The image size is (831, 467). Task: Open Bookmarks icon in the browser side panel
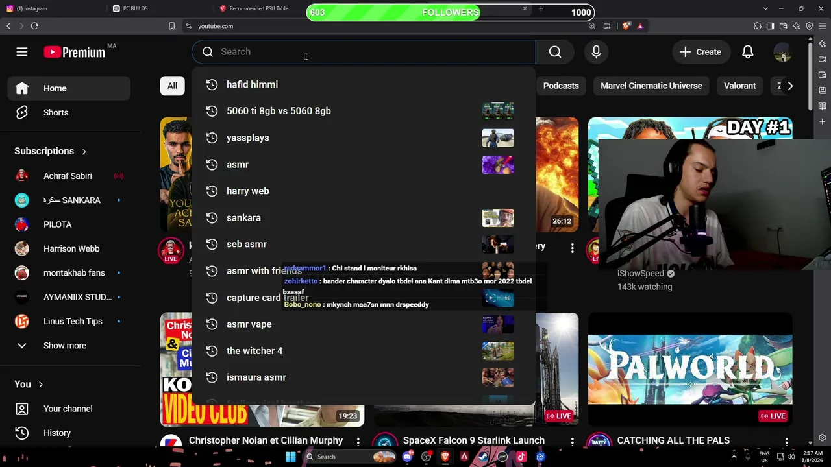[823, 90]
